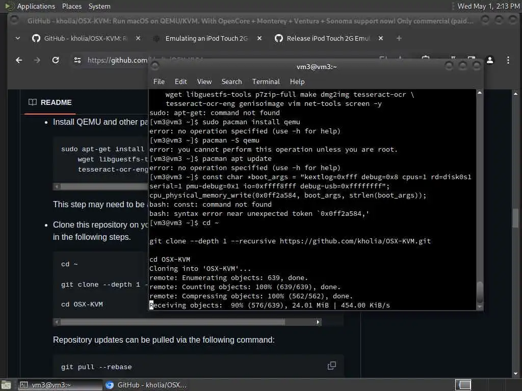The image size is (522, 391).
Task: Open the browser profile icon
Action: [x=490, y=60]
